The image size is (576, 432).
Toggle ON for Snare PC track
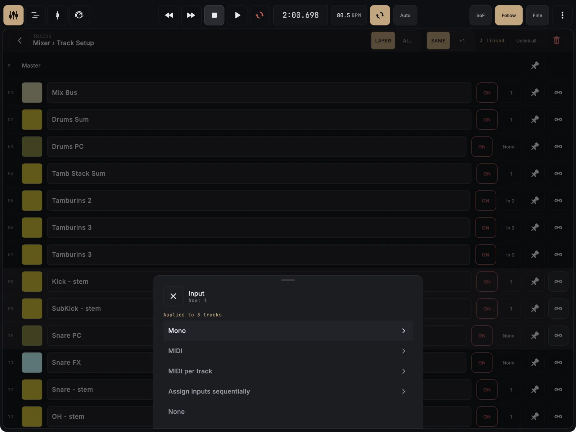(x=482, y=336)
